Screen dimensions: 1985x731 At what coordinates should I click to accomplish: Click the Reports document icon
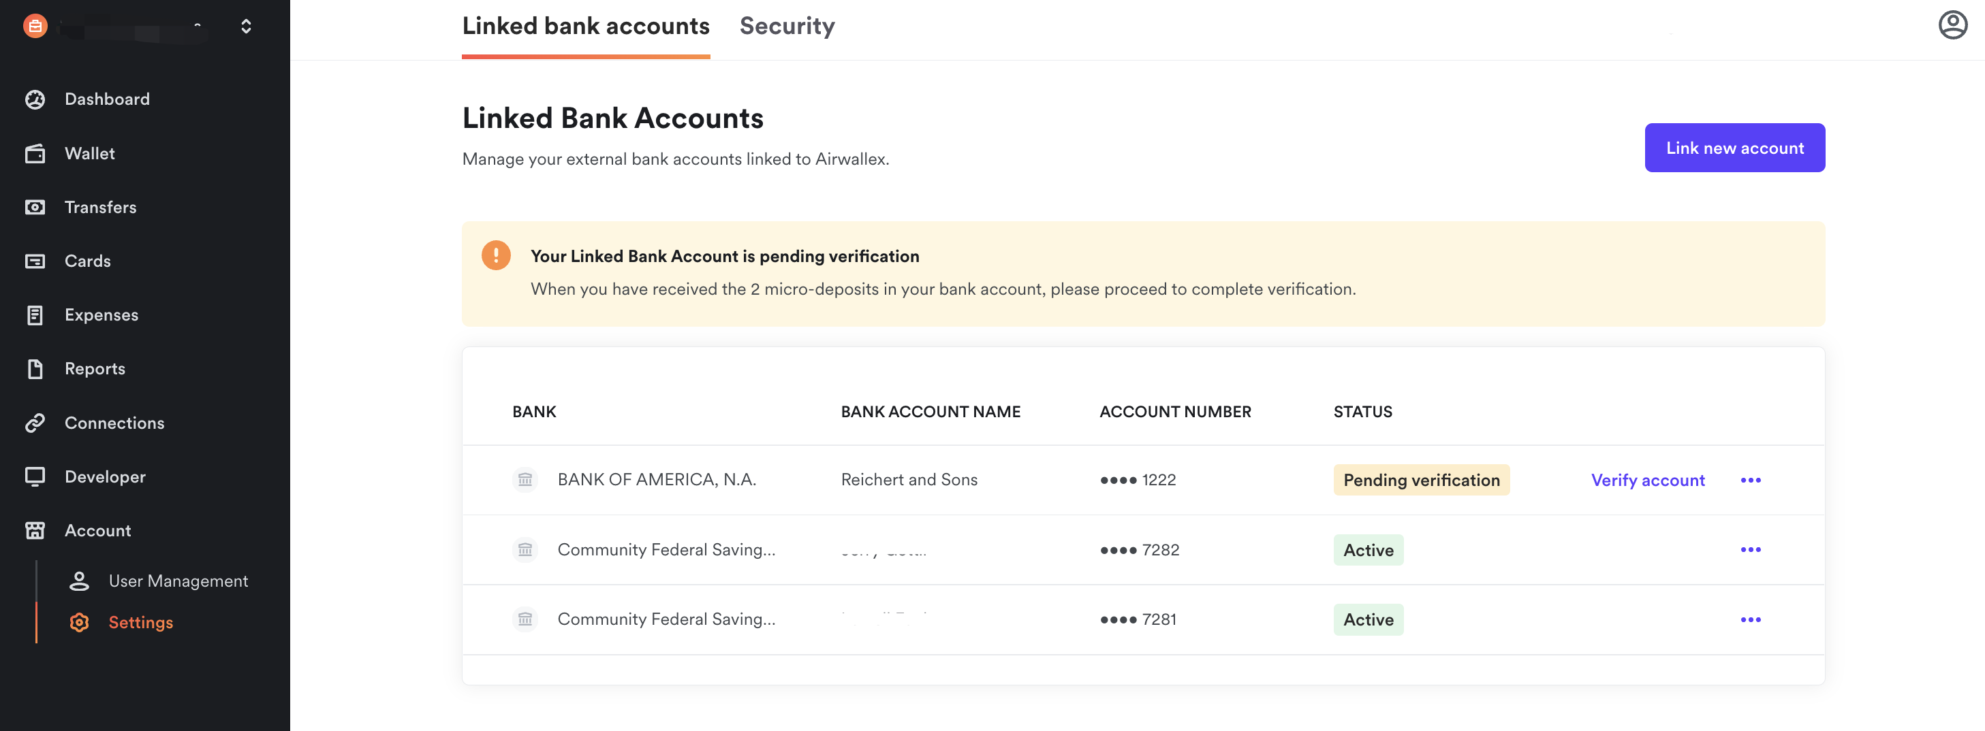pos(35,369)
